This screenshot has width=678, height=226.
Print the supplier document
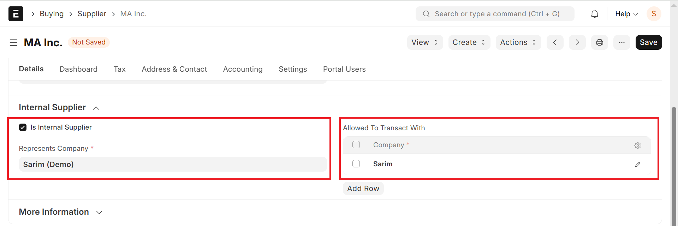coord(599,42)
